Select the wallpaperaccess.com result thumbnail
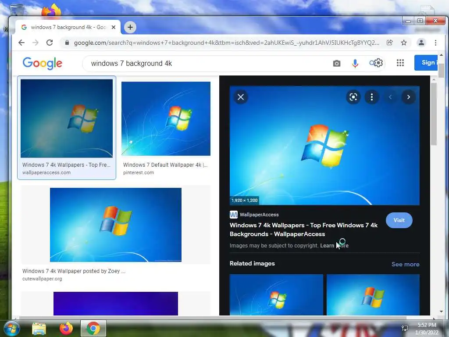This screenshot has width=449, height=337. [x=67, y=118]
